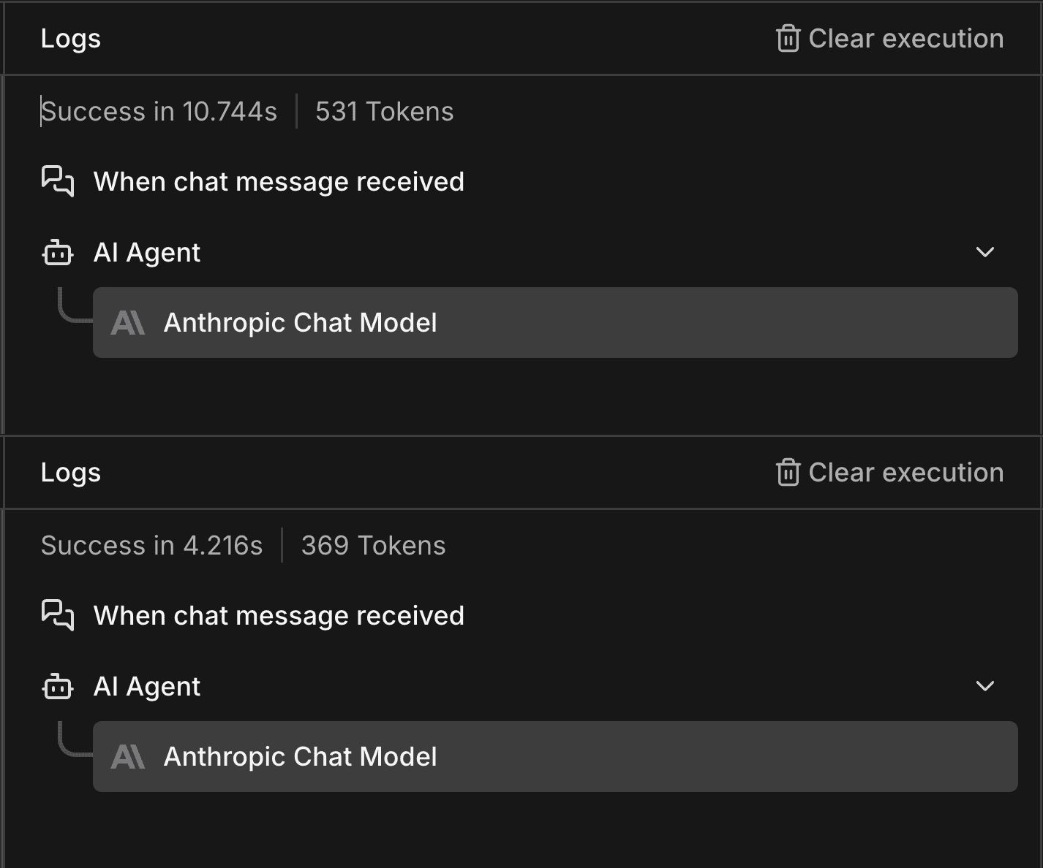This screenshot has height=868, width=1043.
Task: Select the top AI Agent label
Action: (146, 253)
